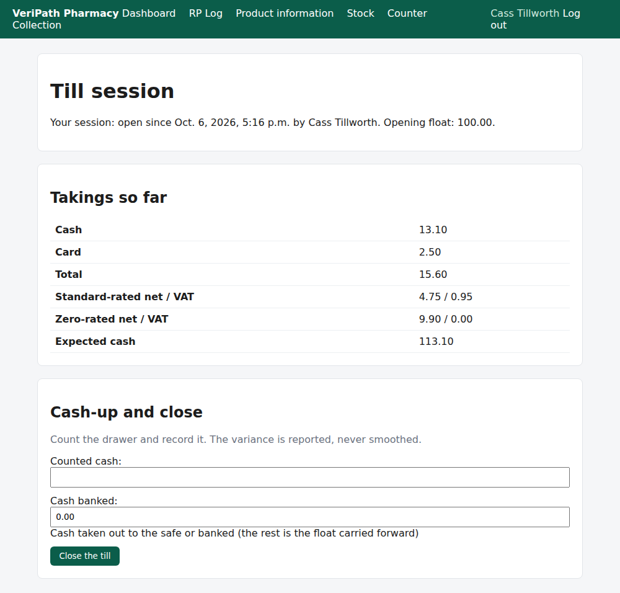This screenshot has height=593, width=620.
Task: Click the Counted cash label
Action: click(x=86, y=461)
